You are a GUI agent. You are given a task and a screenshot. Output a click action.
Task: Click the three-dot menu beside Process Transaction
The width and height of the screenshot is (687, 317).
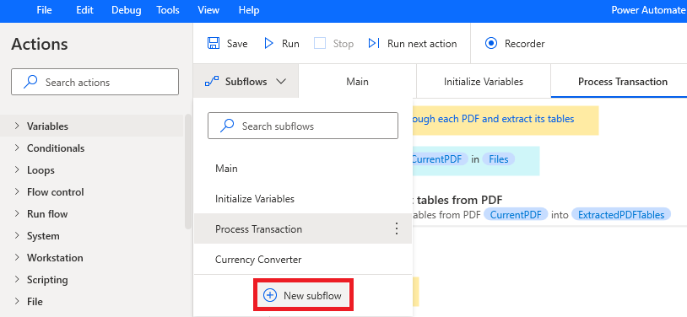click(397, 228)
